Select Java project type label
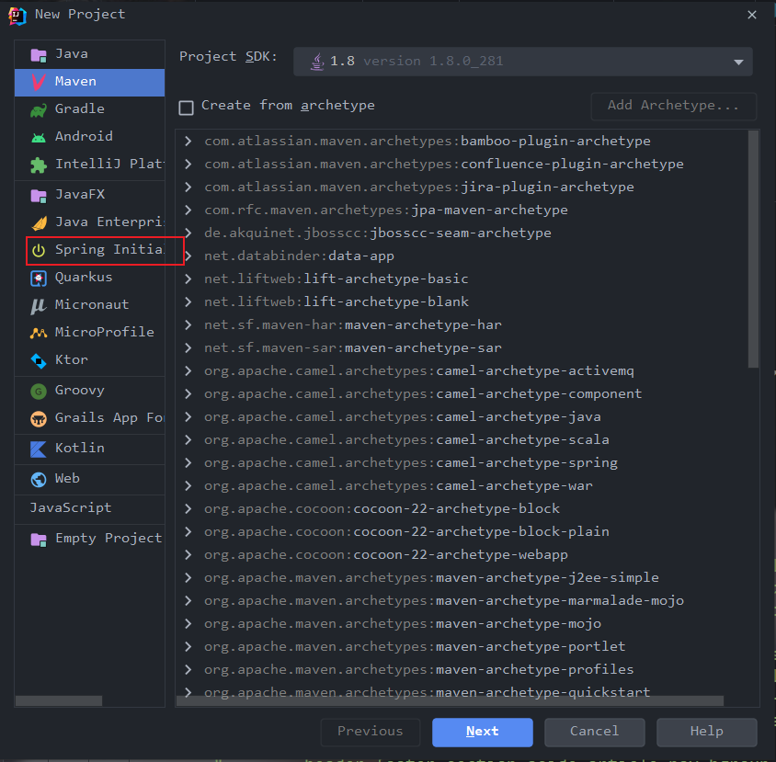 click(72, 54)
